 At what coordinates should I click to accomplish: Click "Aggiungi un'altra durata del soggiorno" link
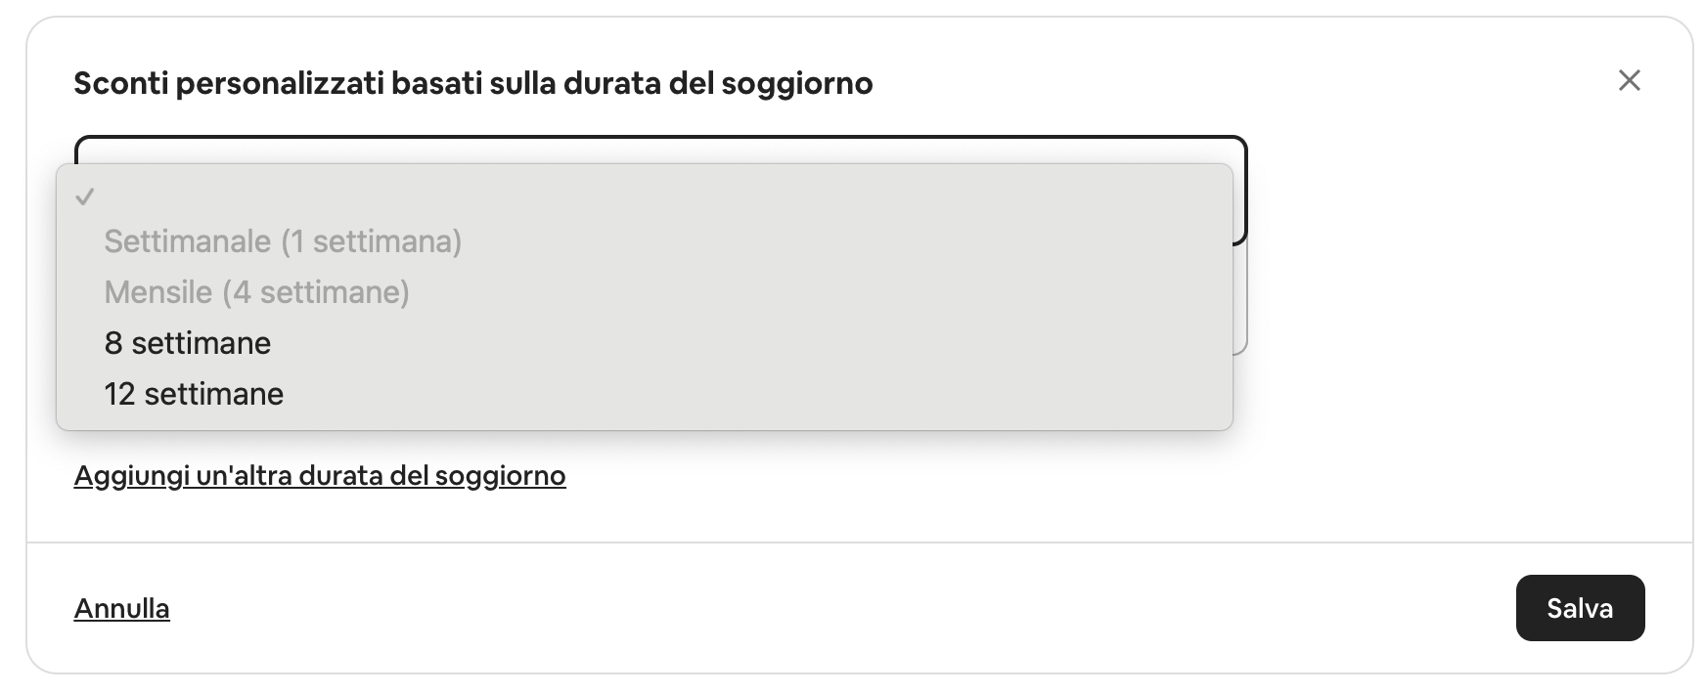point(320,476)
